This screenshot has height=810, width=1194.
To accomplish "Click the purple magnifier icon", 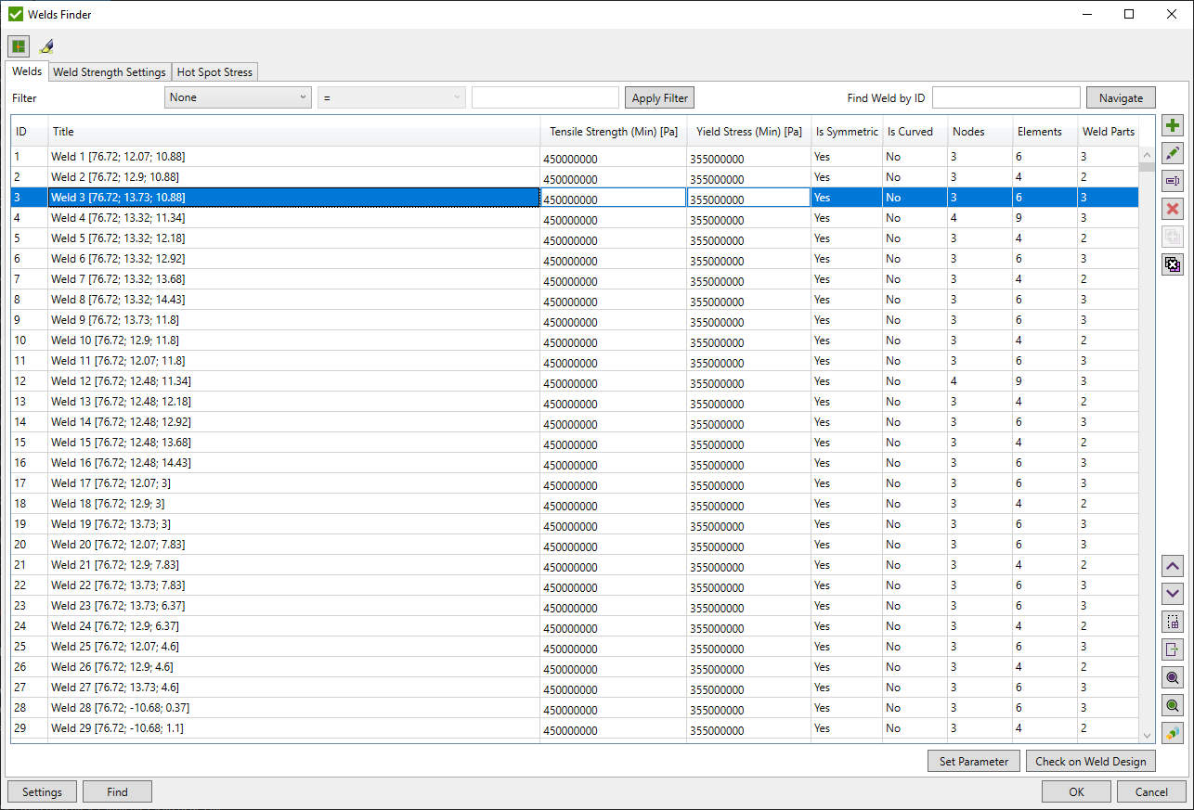I will pos(1173,678).
